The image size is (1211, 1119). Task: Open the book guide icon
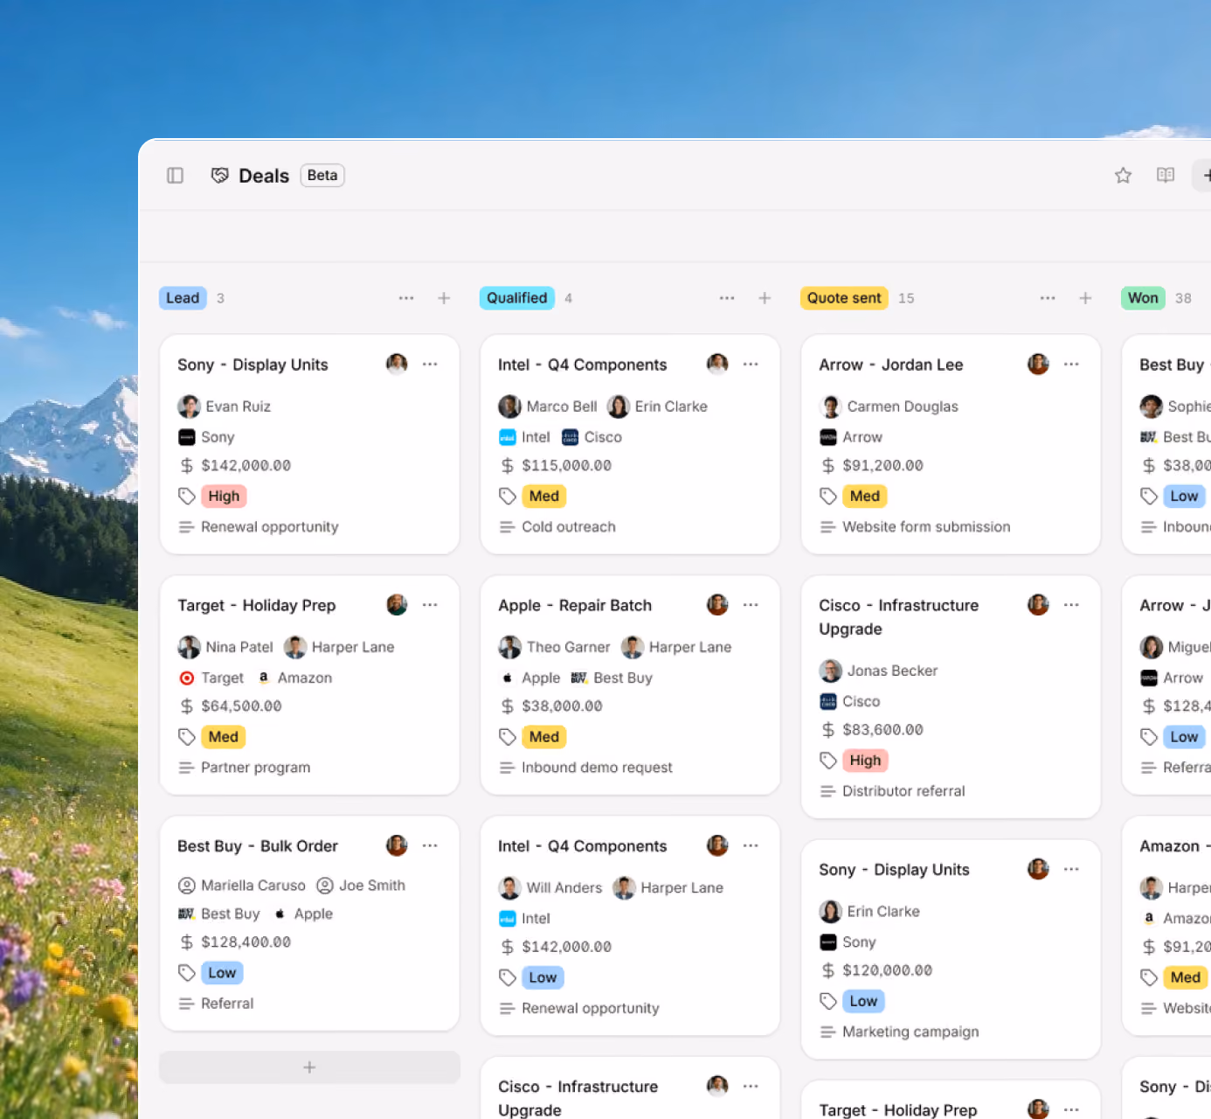[1166, 176]
